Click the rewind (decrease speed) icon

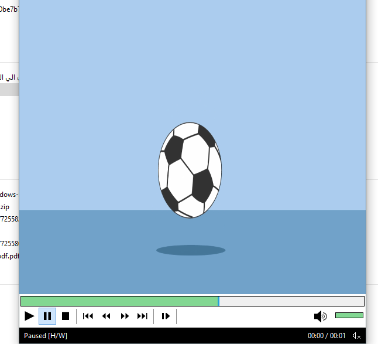[x=106, y=316]
